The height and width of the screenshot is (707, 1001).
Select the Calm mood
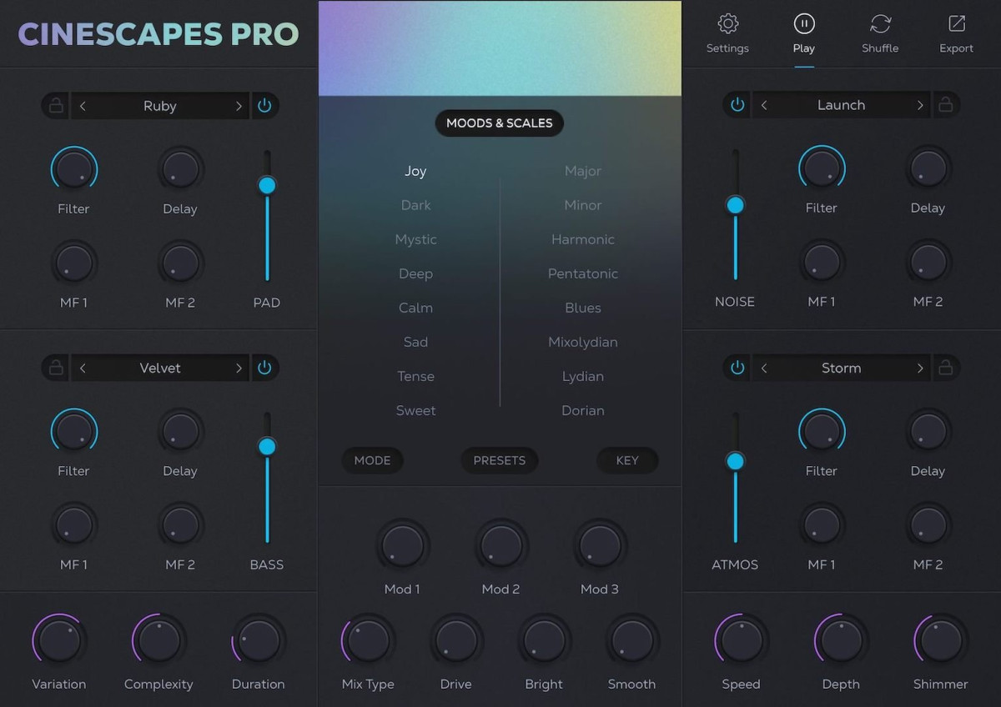pyautogui.click(x=415, y=308)
